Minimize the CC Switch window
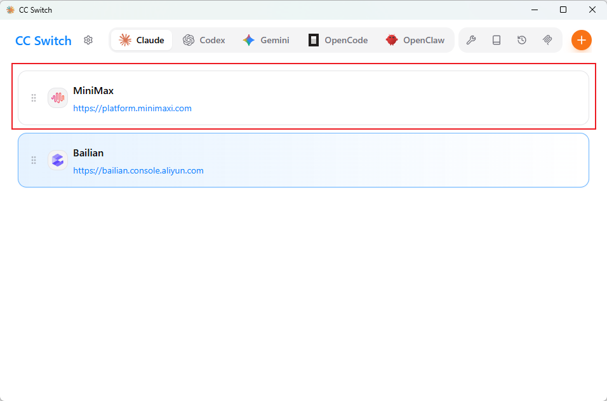 pos(535,10)
